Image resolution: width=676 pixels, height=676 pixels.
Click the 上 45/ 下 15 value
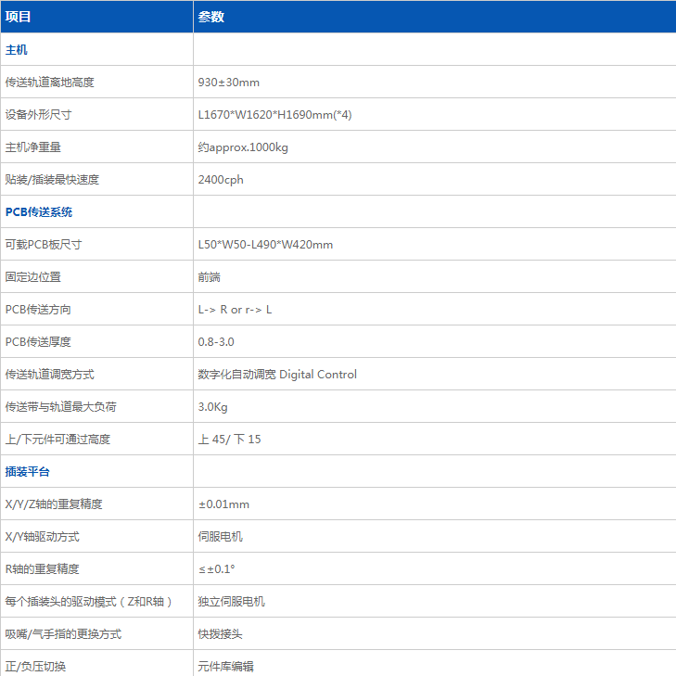click(x=229, y=440)
